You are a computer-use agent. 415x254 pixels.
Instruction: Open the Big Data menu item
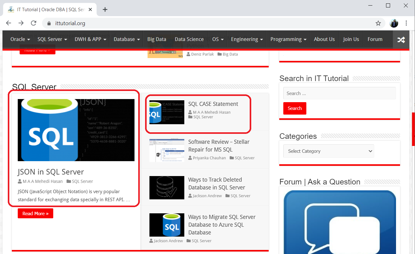(x=157, y=39)
